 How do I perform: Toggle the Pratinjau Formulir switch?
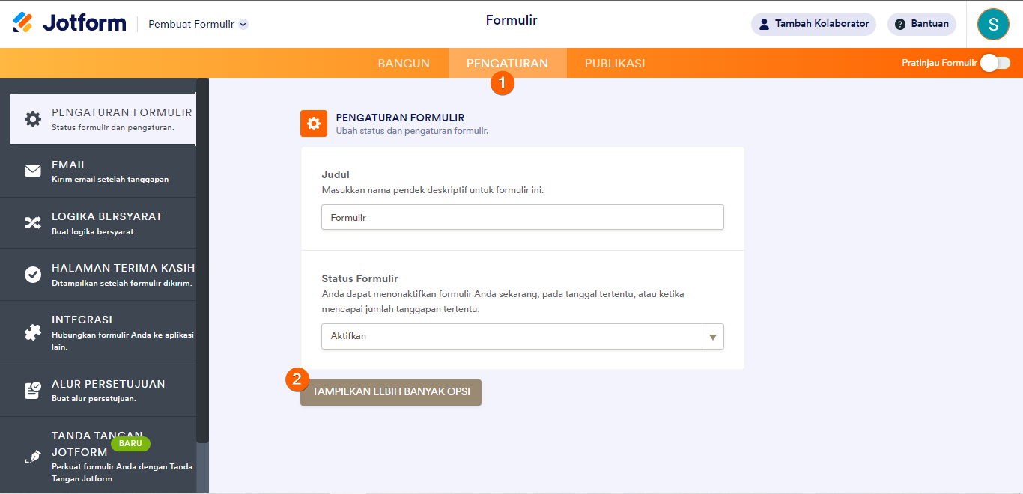[995, 63]
